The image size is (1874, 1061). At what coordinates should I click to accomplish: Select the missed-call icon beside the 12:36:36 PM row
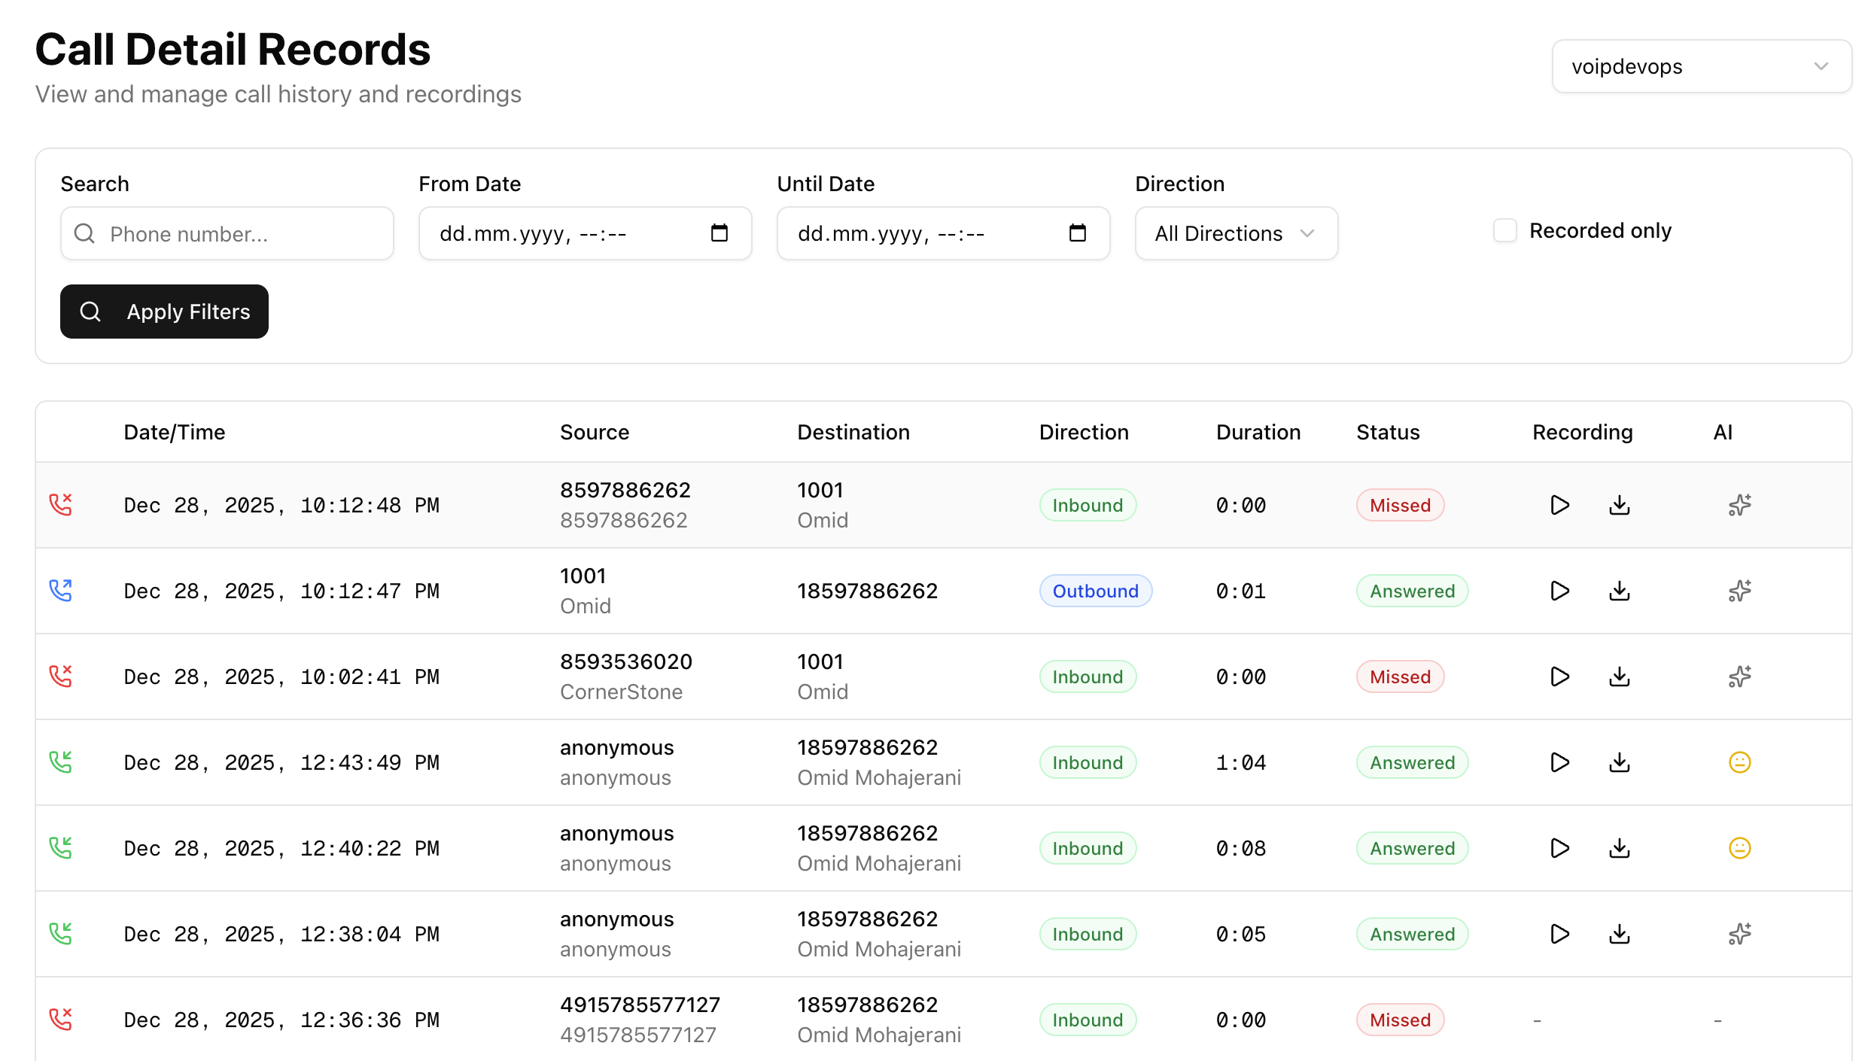pyautogui.click(x=61, y=1018)
